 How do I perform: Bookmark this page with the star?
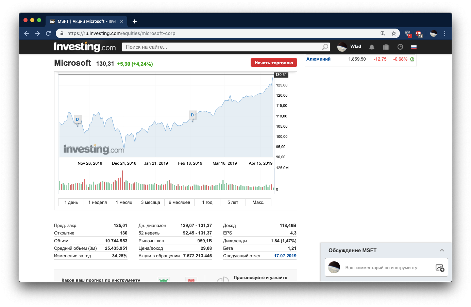click(x=394, y=33)
